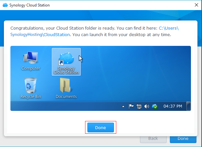Close the Synology Cloud Station window

196,5
